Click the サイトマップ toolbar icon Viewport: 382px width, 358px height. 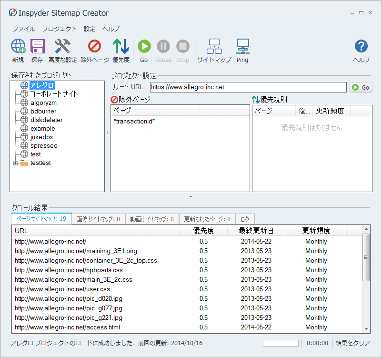[214, 46]
